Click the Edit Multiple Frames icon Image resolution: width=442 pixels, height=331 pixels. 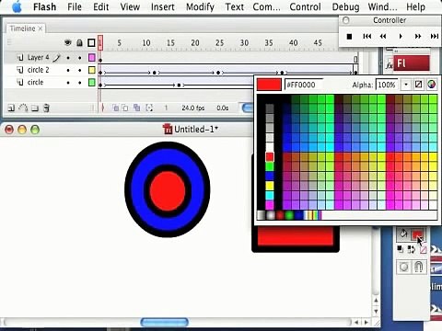(137, 108)
